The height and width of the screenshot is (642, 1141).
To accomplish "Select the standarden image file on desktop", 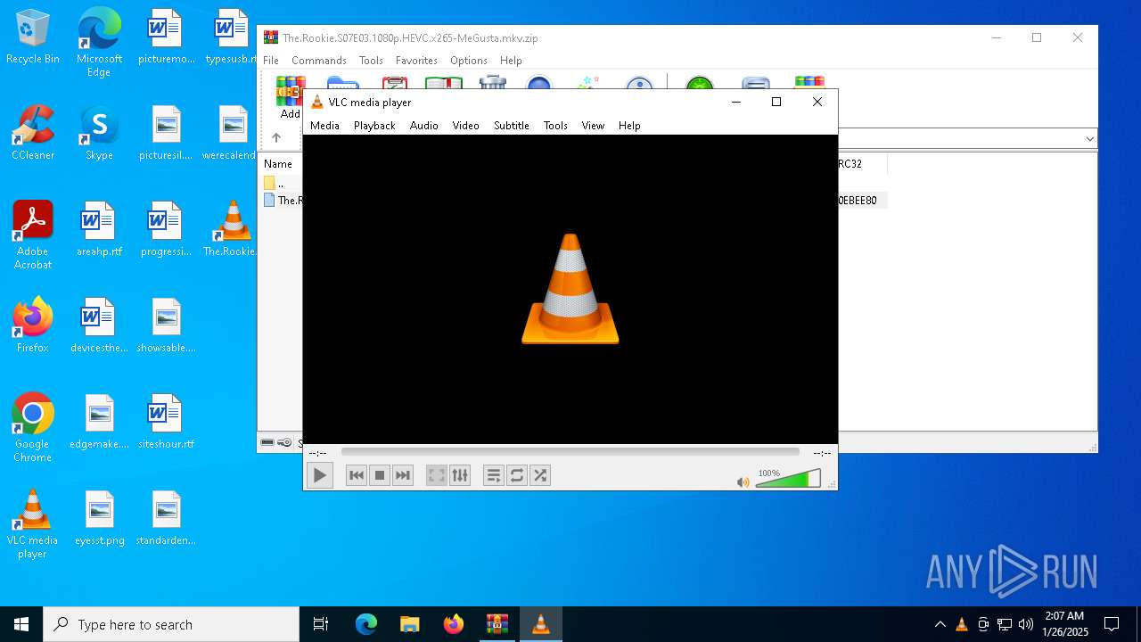I will [166, 518].
